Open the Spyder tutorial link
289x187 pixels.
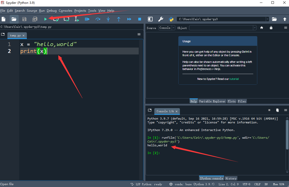click(x=234, y=79)
